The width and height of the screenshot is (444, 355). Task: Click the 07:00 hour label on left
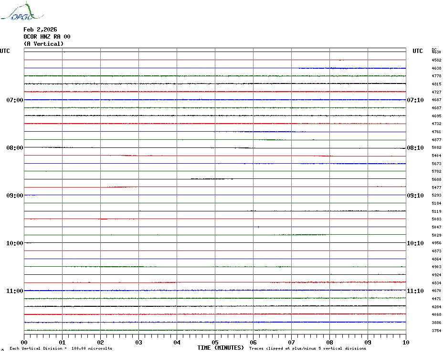click(14, 100)
